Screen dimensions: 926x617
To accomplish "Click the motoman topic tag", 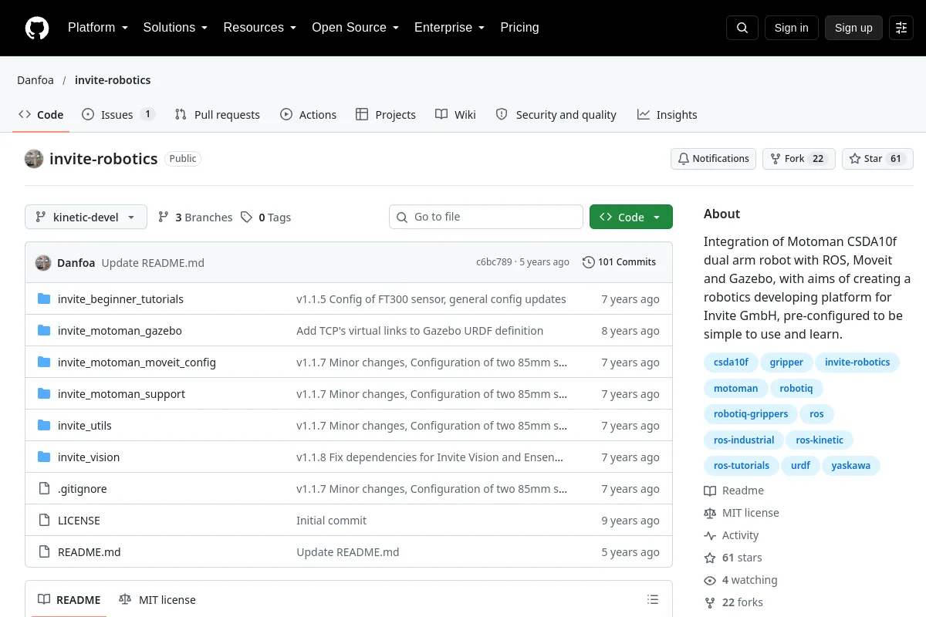I will 735,389.
